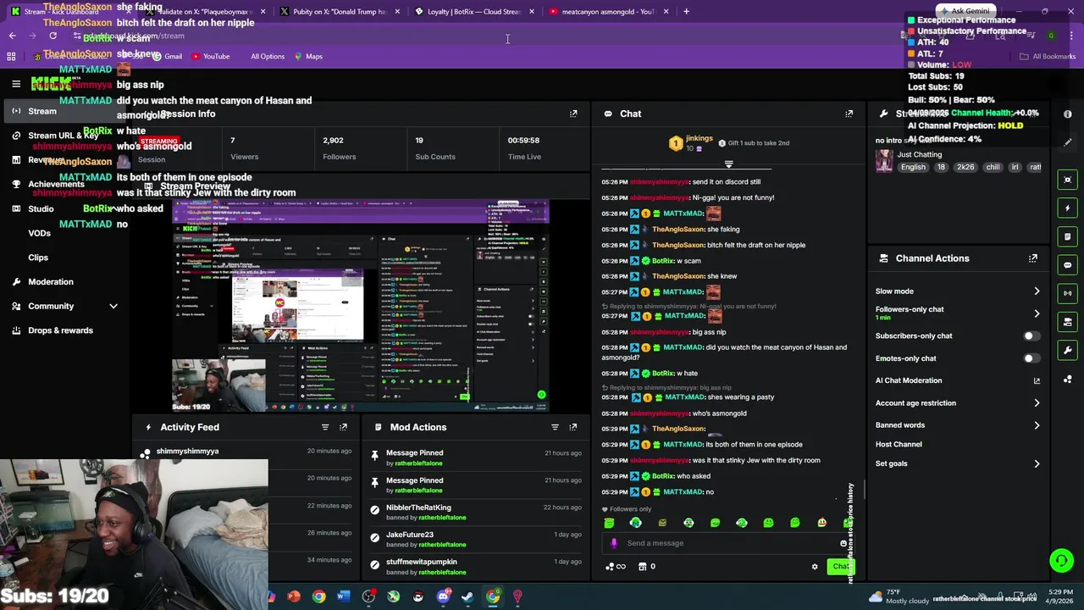The image size is (1084, 610).
Task: Open AI Chat Moderation external link
Action: tap(1037, 380)
